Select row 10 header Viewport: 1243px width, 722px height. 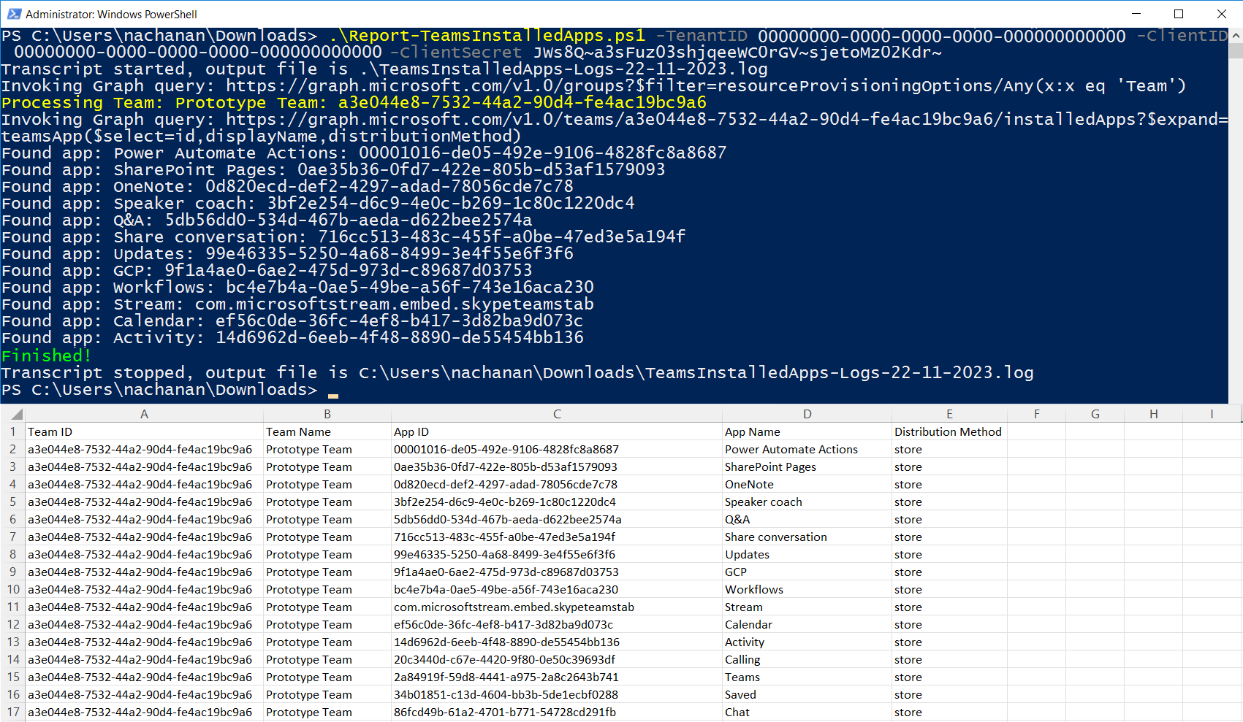(13, 589)
